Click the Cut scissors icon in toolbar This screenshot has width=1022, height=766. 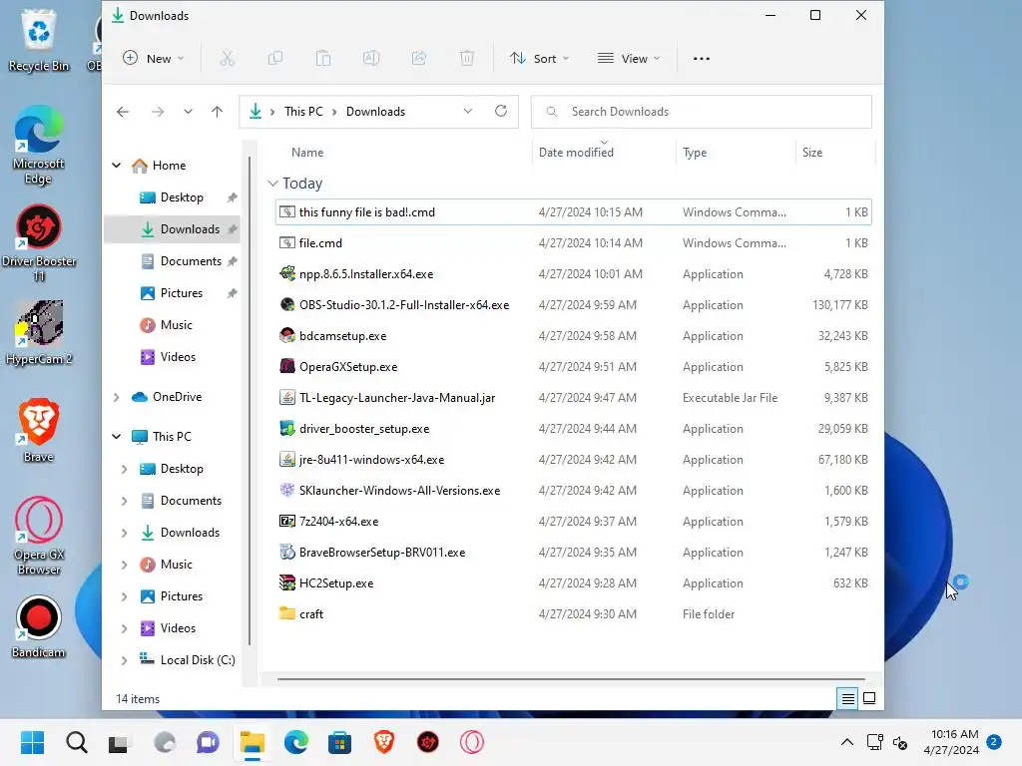coord(227,59)
